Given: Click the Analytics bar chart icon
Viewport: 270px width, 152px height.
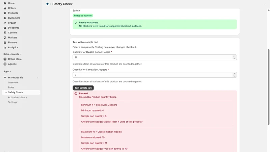Looking at the screenshot, I should tap(5, 47).
